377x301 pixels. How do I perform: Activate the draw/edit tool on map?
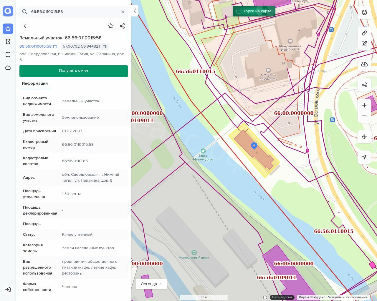tap(364, 44)
